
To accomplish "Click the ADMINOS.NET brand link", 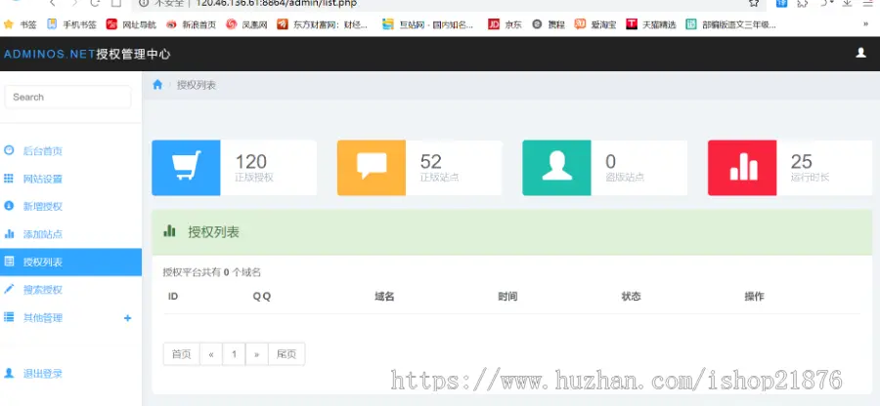I will (87, 55).
